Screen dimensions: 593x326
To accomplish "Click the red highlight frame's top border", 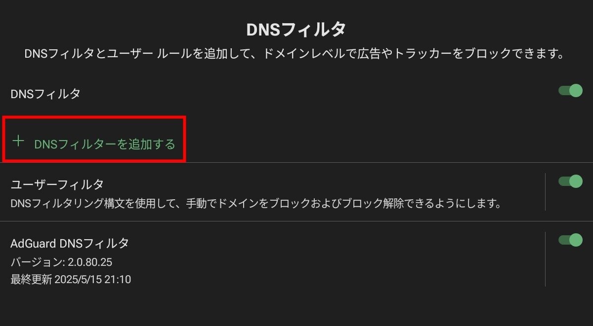I will click(95, 118).
